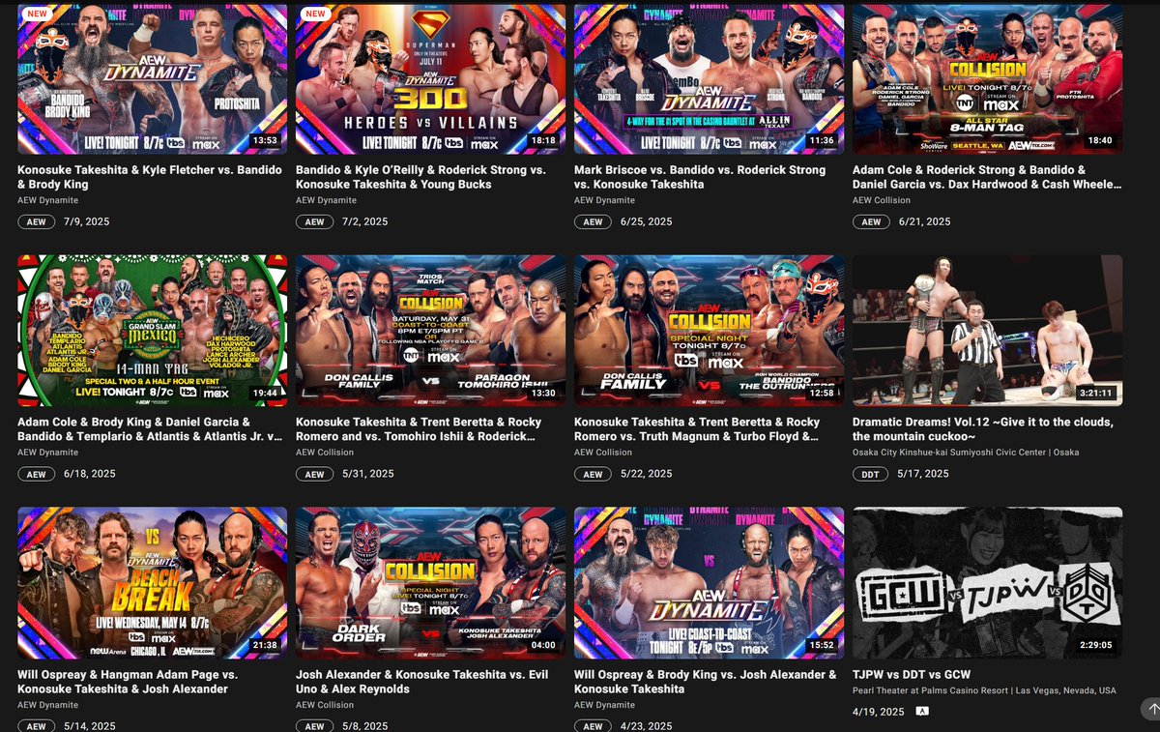Click the AEW tag beside 5/22, 2025
Screen dimensions: 1160x732
click(x=593, y=474)
